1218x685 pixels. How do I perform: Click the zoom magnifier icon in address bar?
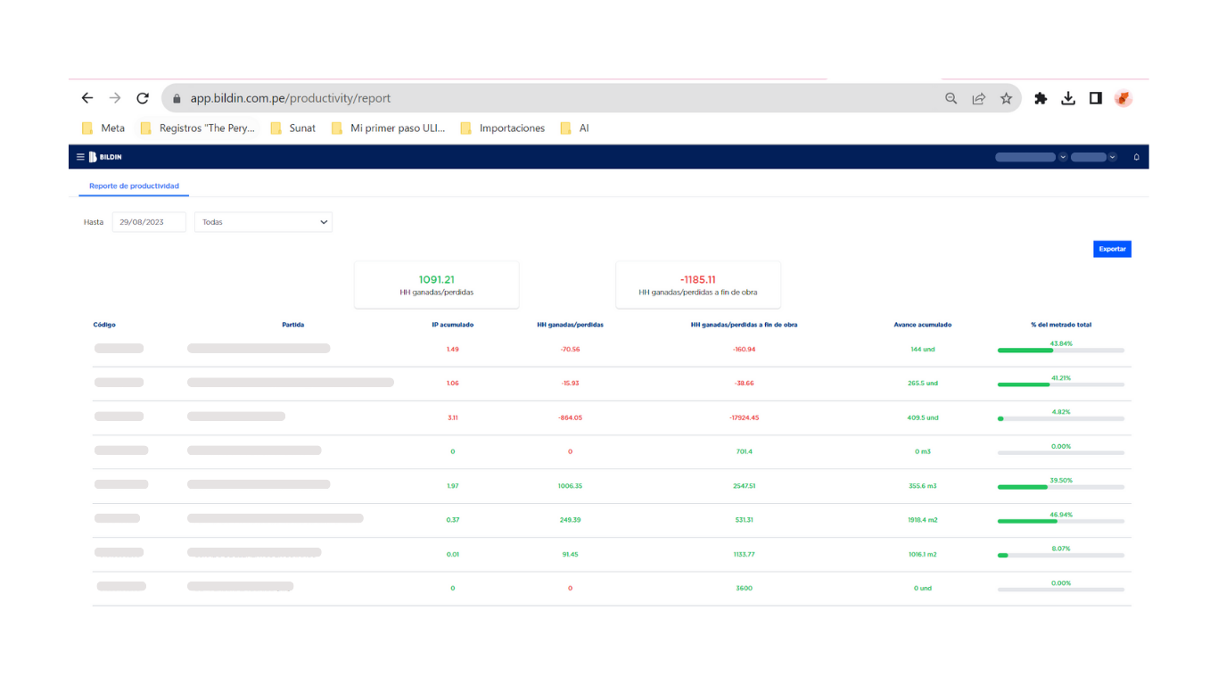point(951,98)
